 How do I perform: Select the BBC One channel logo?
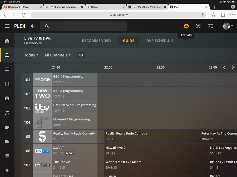click(42, 80)
